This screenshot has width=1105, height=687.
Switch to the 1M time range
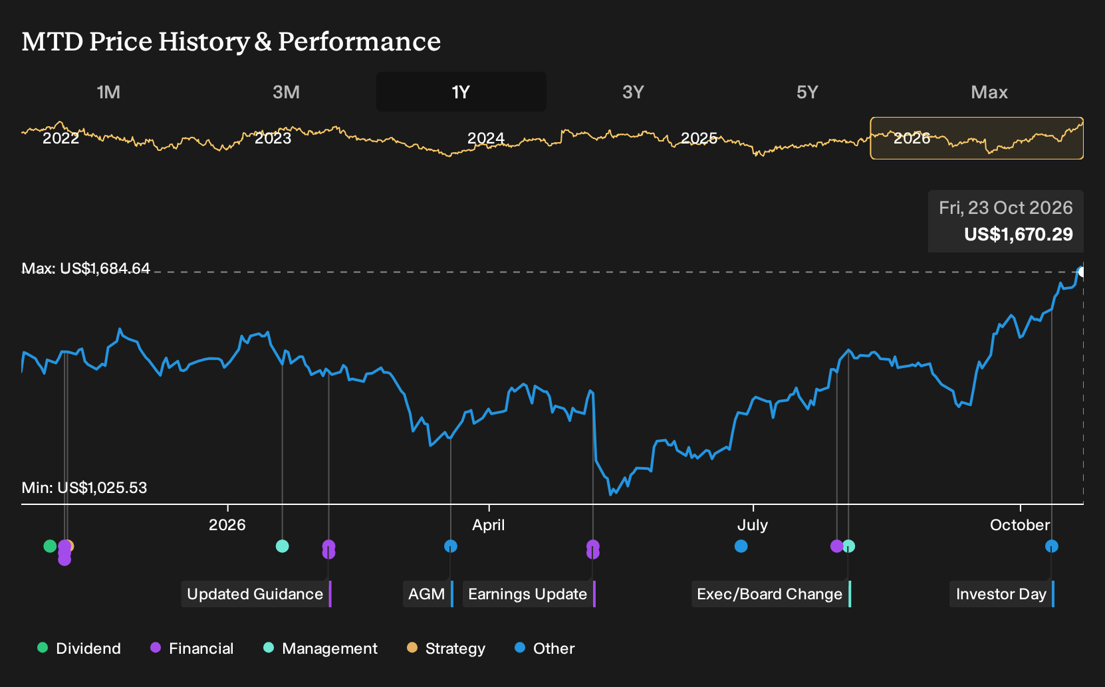click(x=108, y=92)
